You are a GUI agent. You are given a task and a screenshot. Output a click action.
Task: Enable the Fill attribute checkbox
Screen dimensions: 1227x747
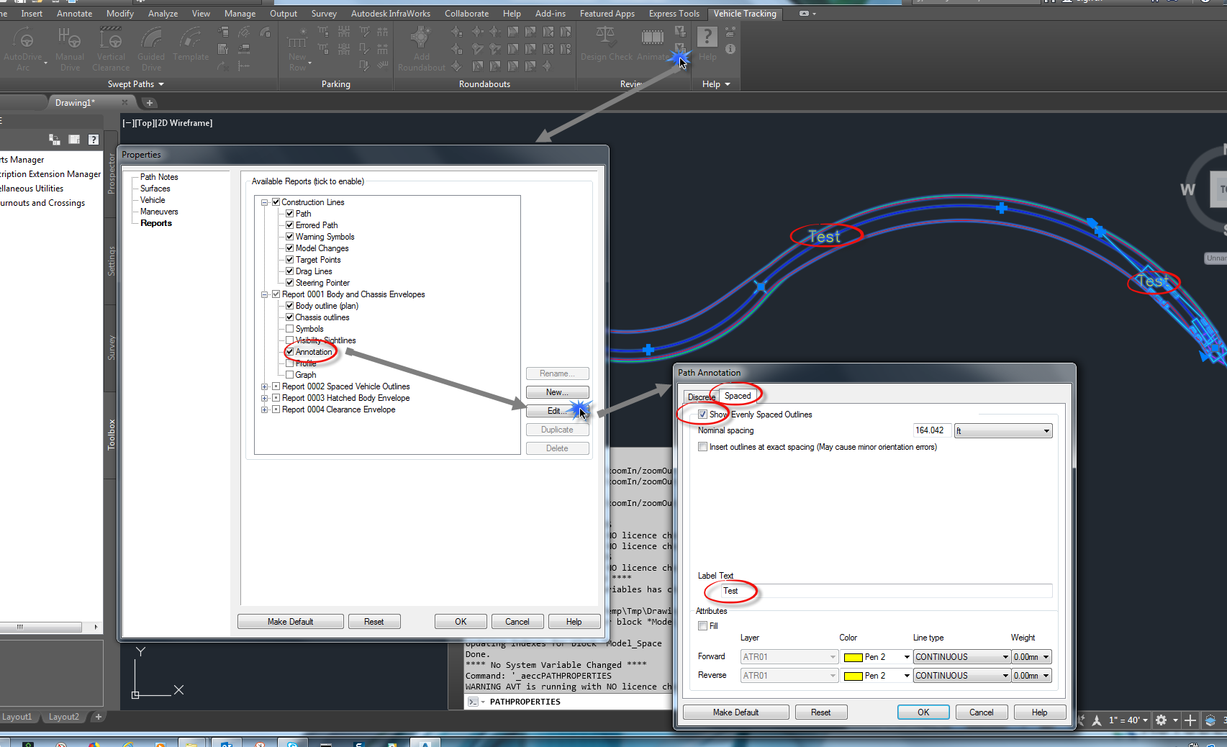(702, 625)
